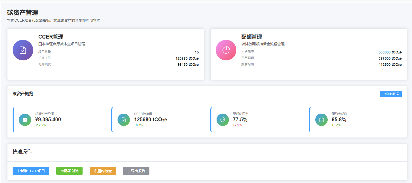Click the 总碳资产价值 label
This screenshot has height=183, width=412.
pos(44,114)
